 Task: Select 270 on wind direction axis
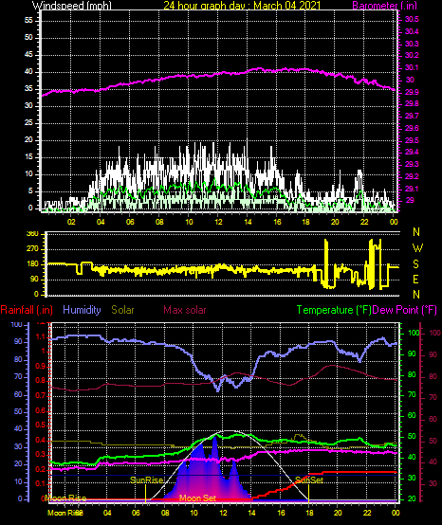click(33, 249)
